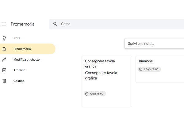Click the Cestino trash icon
This screenshot has width=184, height=123.
click(4, 81)
